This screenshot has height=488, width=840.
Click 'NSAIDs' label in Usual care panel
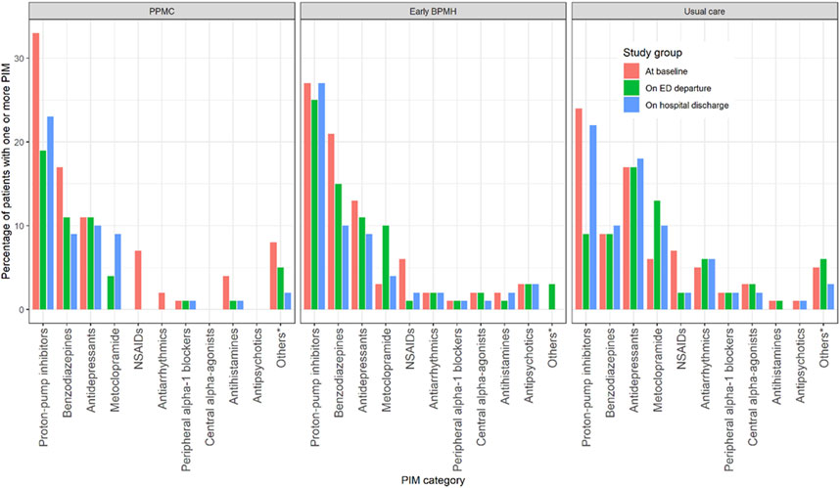click(680, 348)
